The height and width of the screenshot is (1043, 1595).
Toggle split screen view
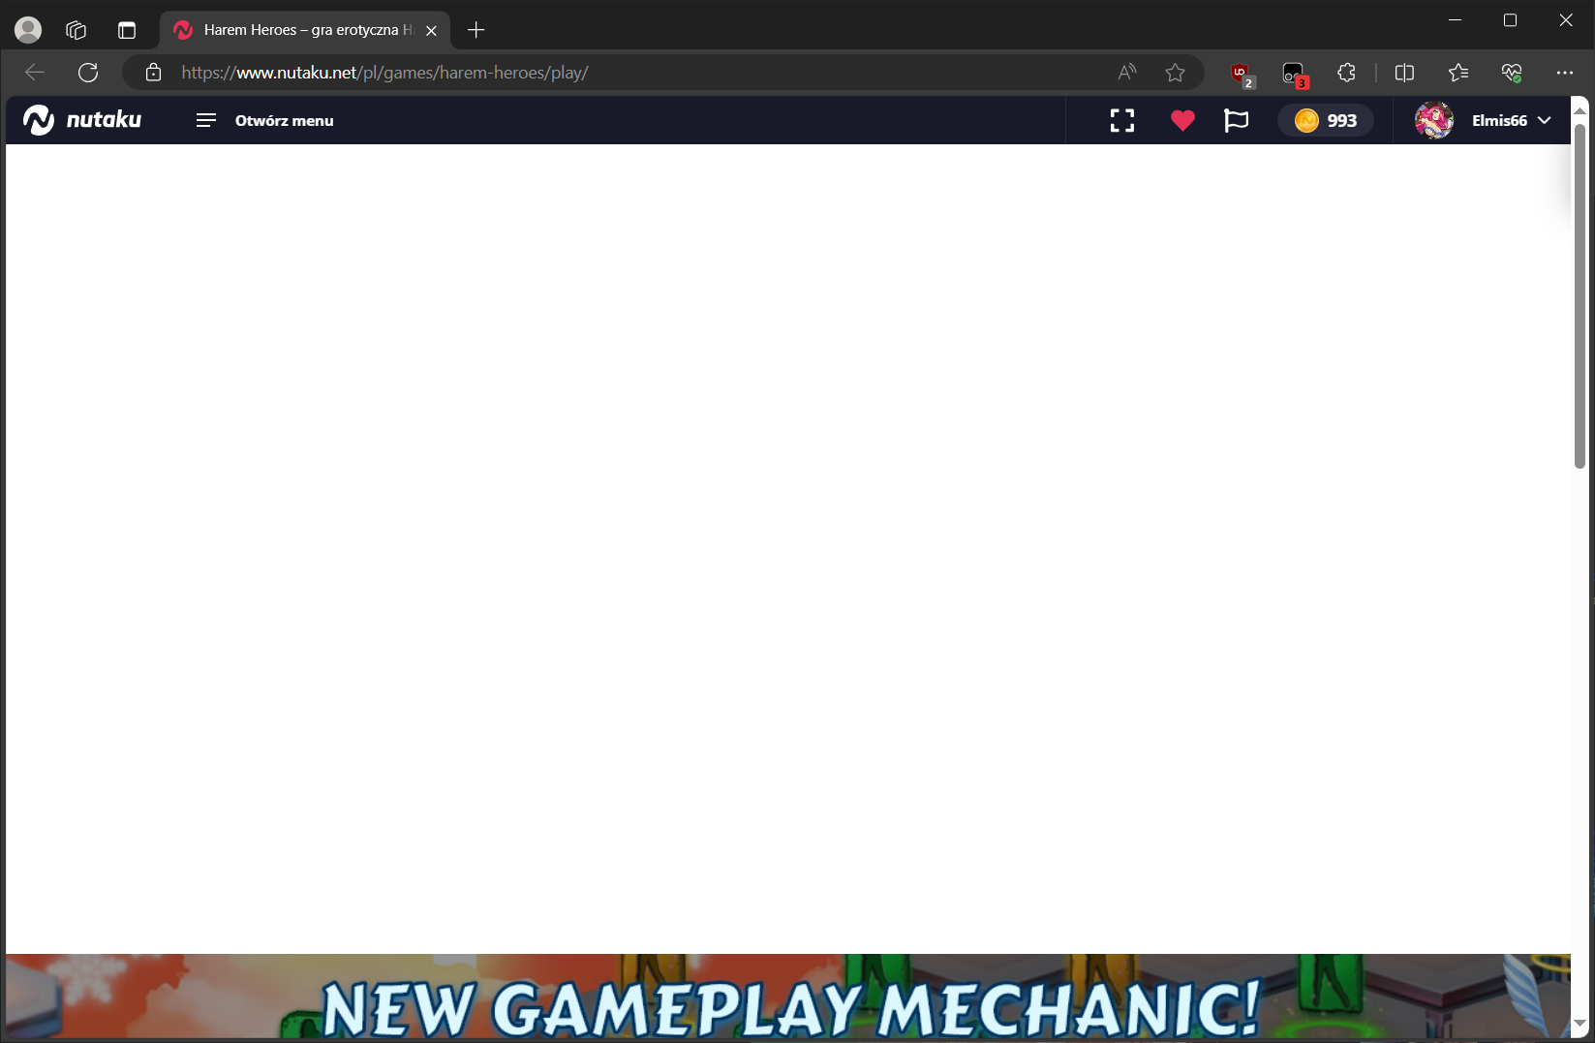point(1404,73)
